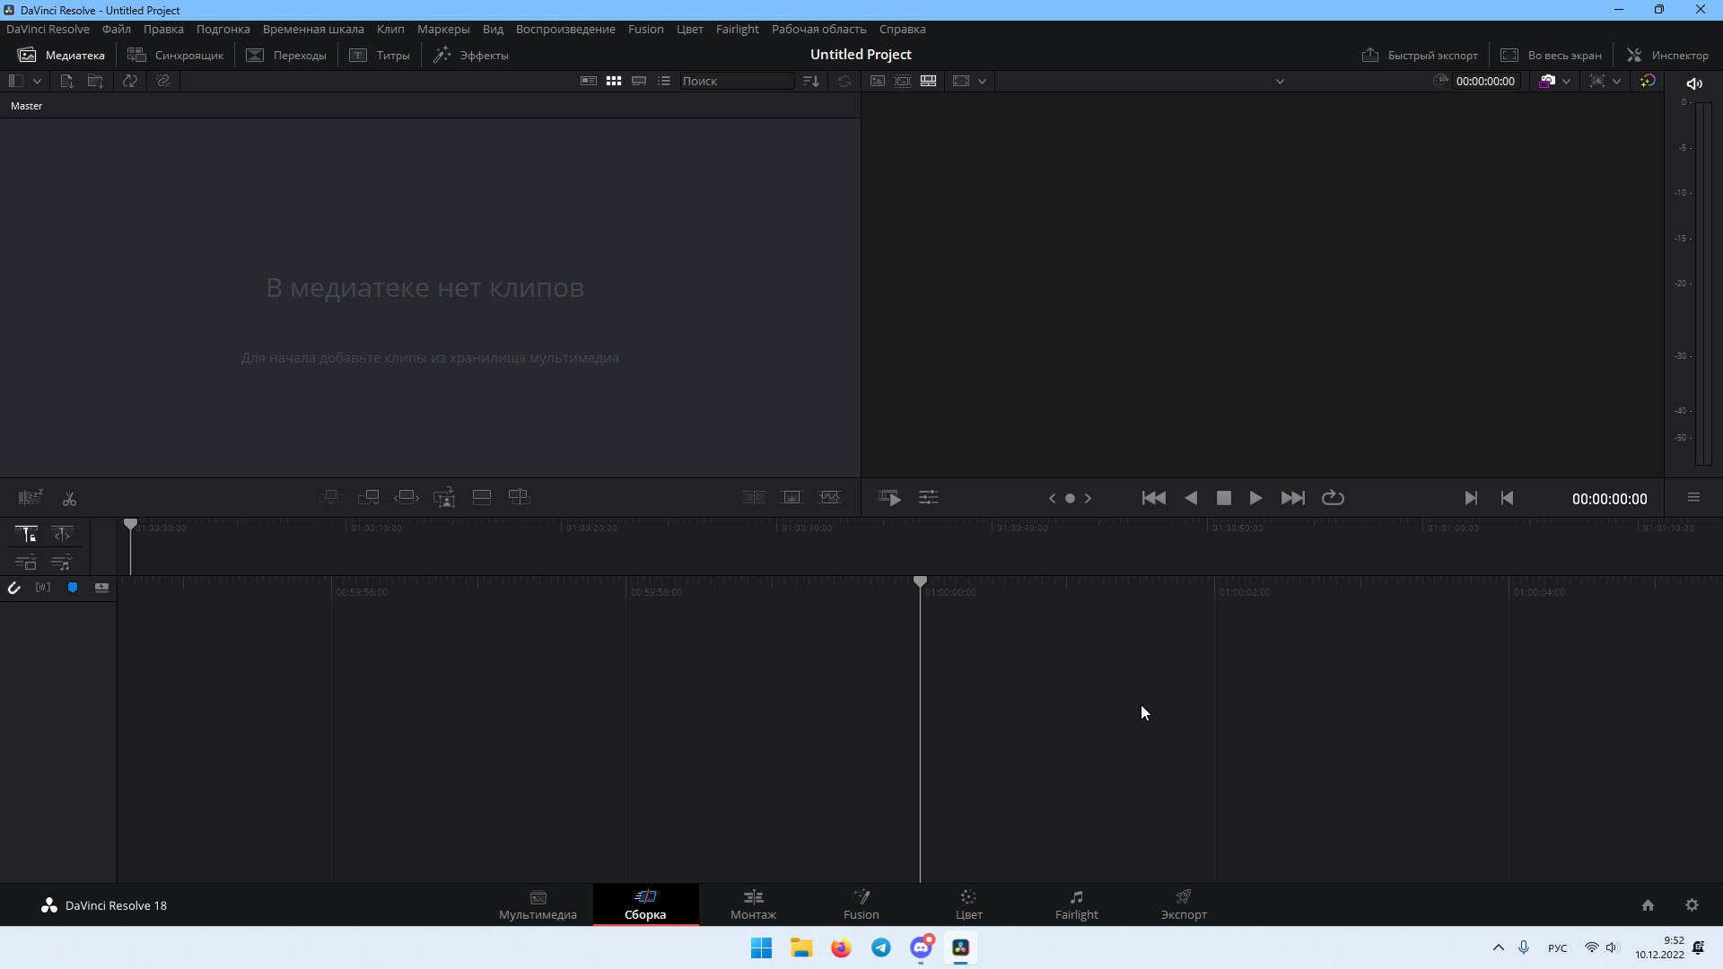This screenshot has height=969, width=1723.
Task: Click the Поиск search field
Action: pyautogui.click(x=736, y=81)
